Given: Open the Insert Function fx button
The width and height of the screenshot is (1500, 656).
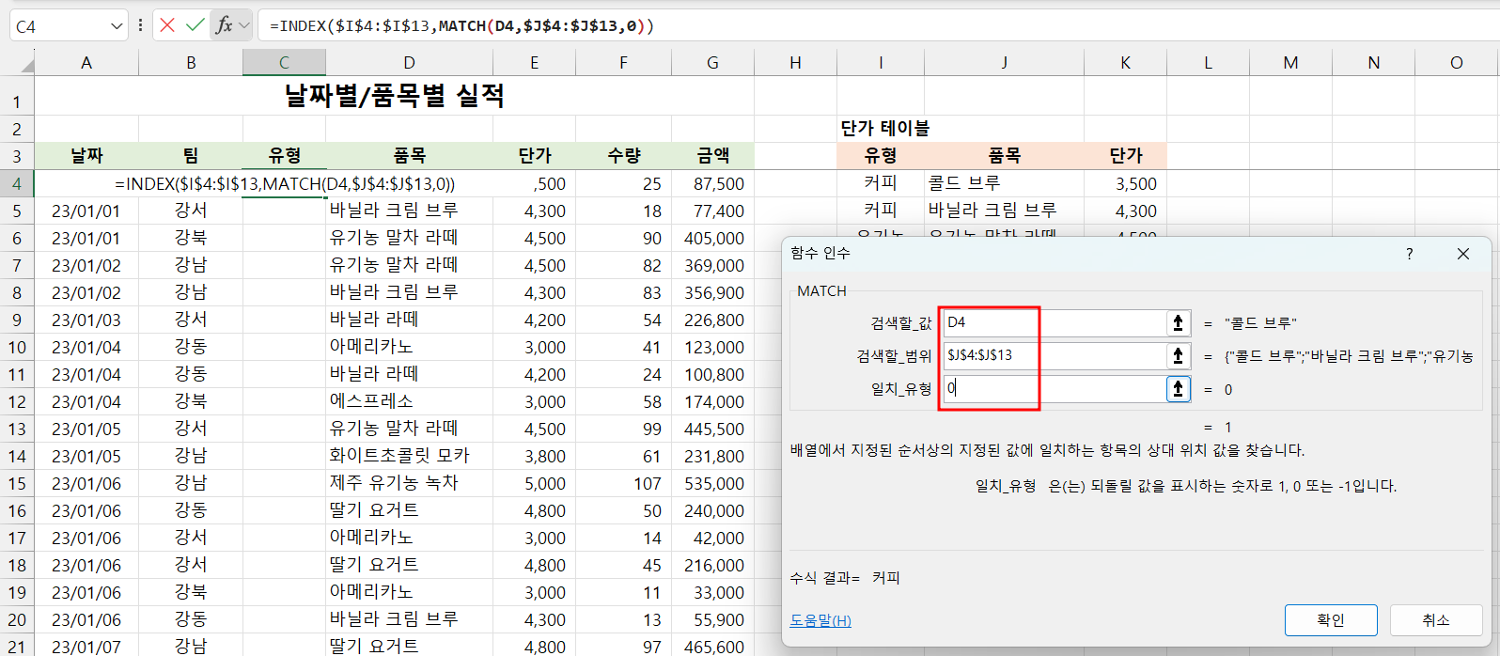Looking at the screenshot, I should [x=224, y=25].
